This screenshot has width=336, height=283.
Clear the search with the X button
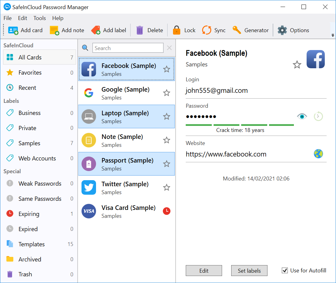click(x=169, y=48)
